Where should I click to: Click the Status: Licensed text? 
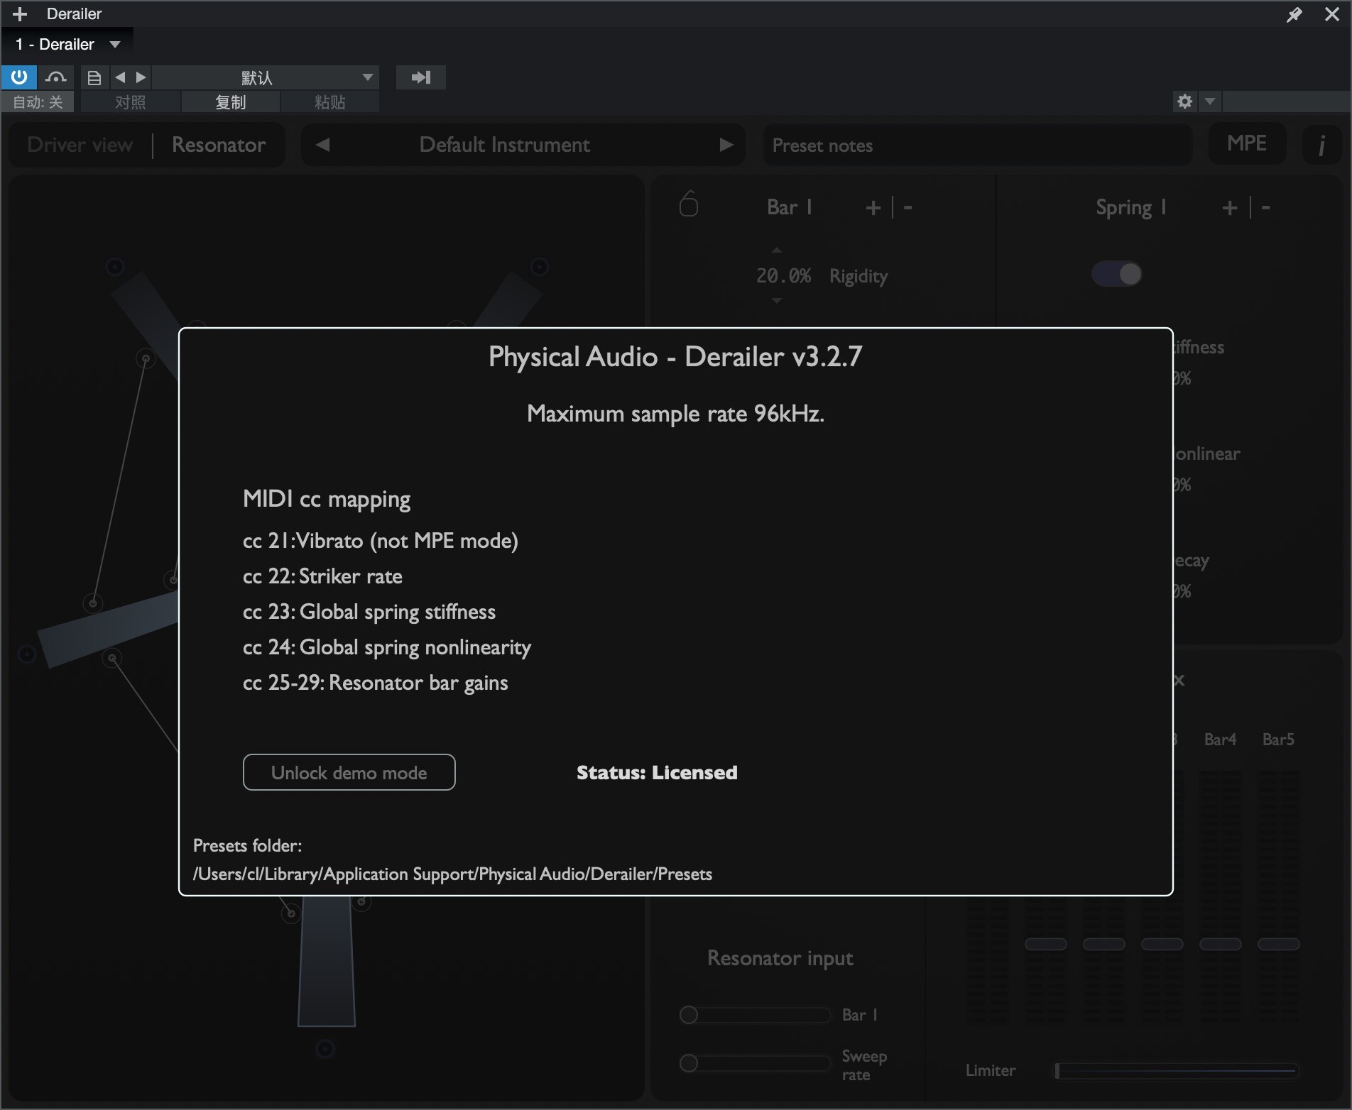pos(657,772)
